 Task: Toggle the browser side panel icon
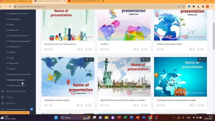203,6
